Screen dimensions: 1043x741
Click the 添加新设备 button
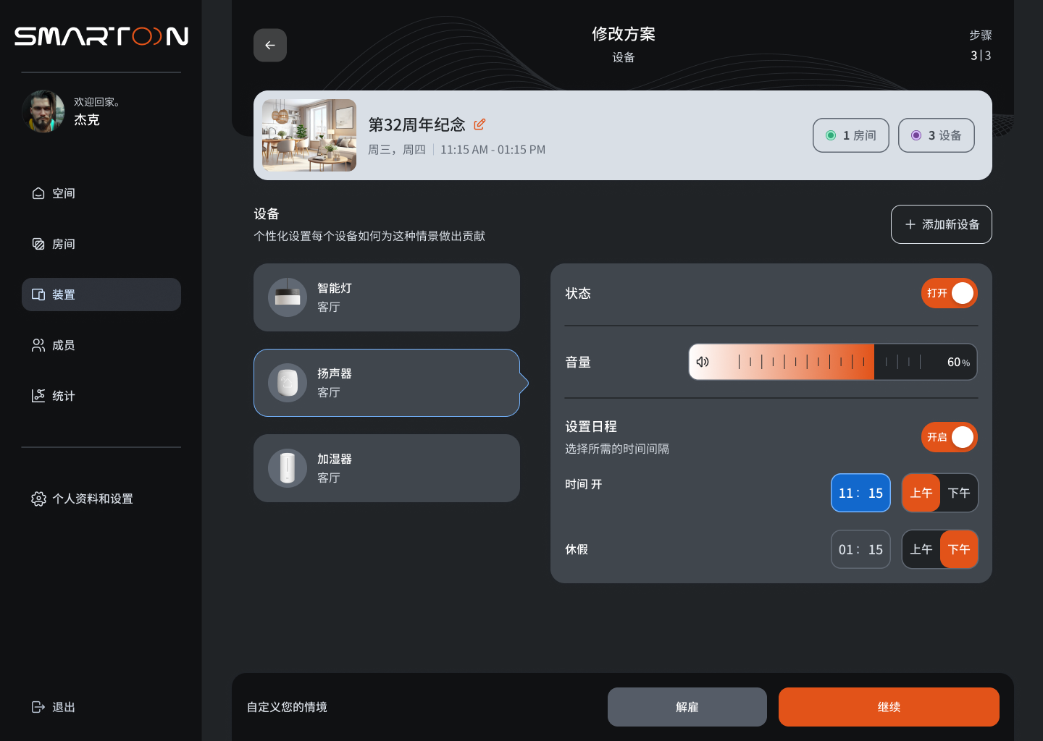[941, 224]
